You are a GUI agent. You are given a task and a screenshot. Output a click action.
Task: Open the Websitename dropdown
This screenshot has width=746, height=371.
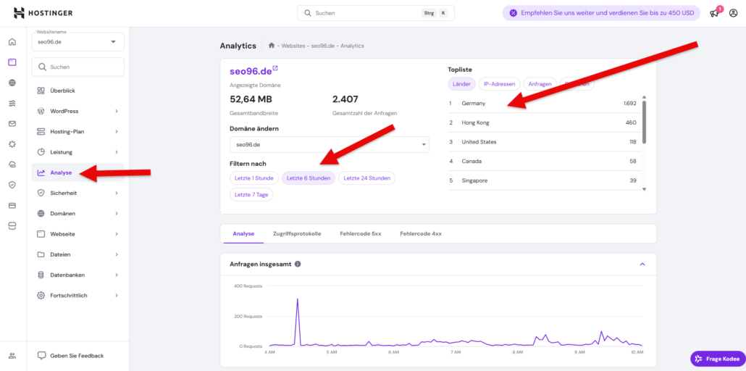[x=77, y=41]
